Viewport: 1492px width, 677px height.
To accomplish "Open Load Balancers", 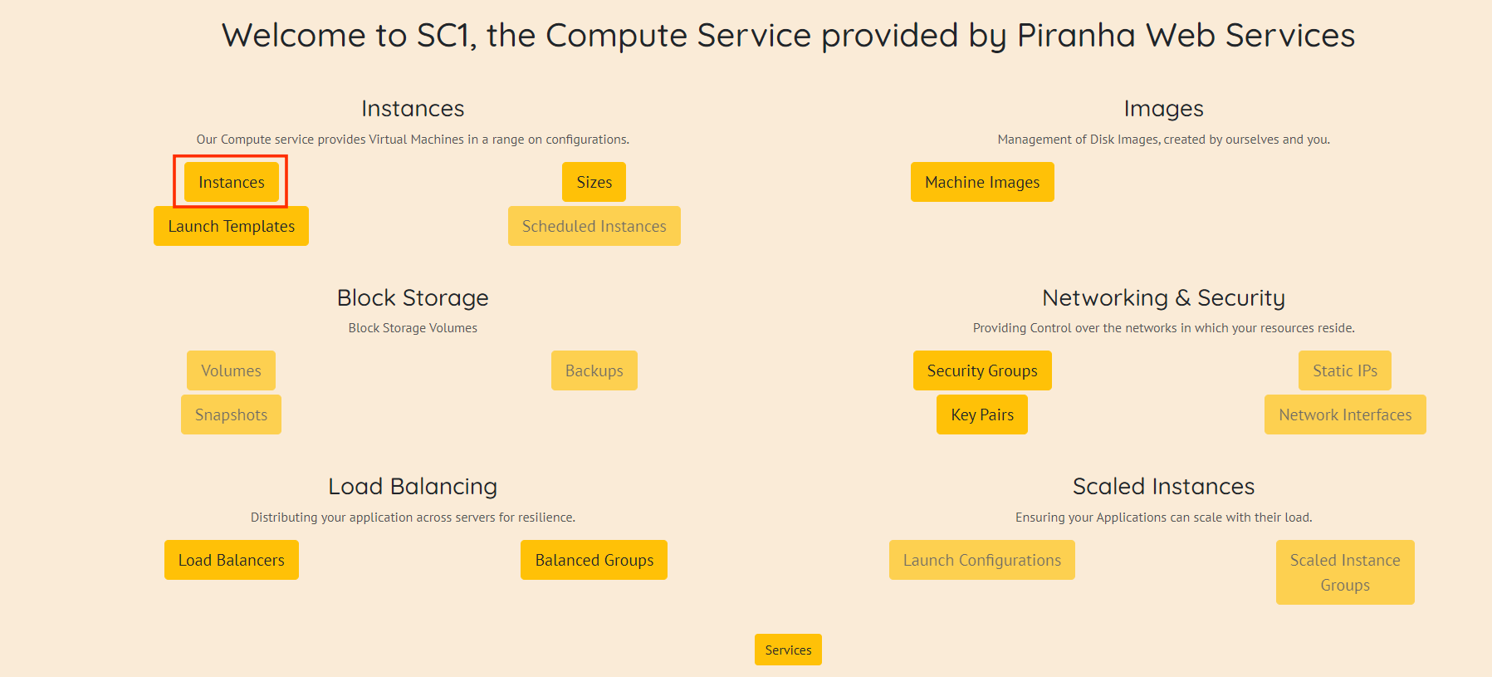I will pos(231,560).
